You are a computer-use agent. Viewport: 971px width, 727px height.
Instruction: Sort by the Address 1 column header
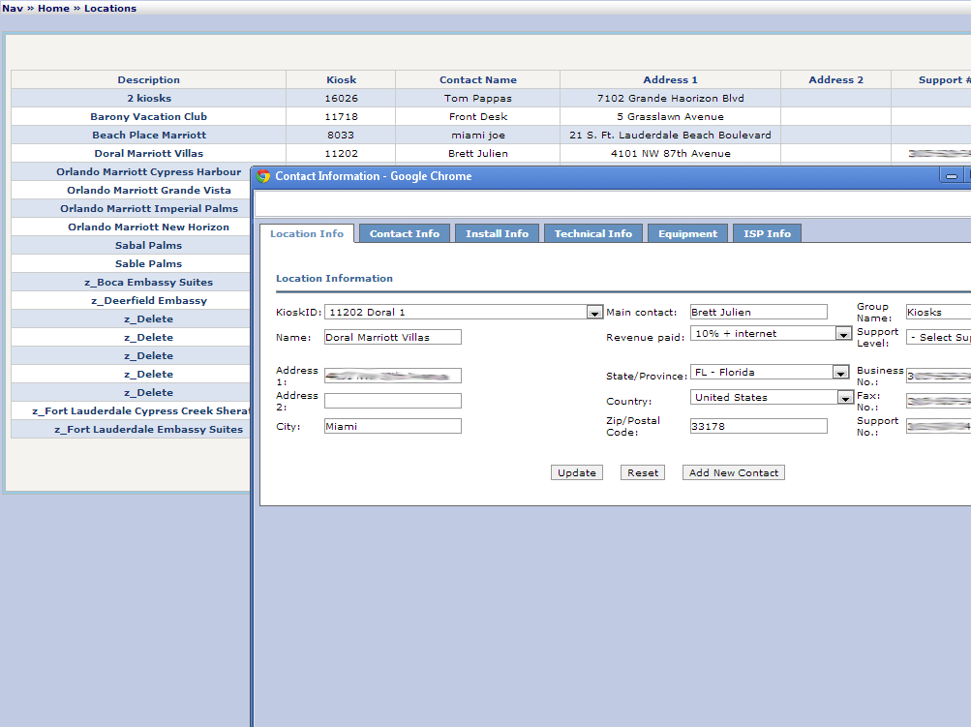(x=670, y=80)
